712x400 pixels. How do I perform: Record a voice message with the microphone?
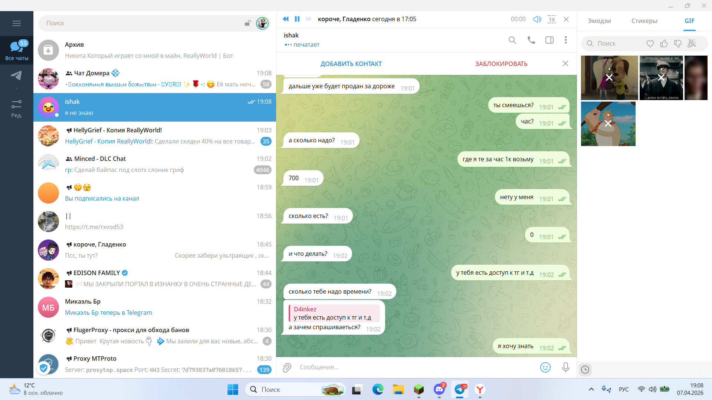566,367
